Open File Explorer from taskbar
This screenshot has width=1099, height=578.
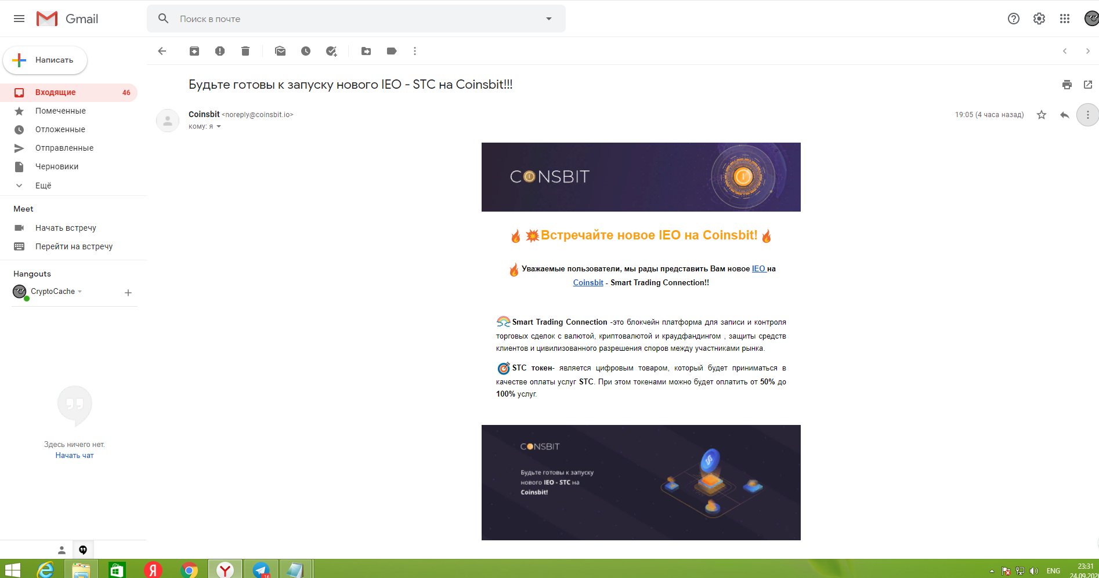pyautogui.click(x=81, y=570)
